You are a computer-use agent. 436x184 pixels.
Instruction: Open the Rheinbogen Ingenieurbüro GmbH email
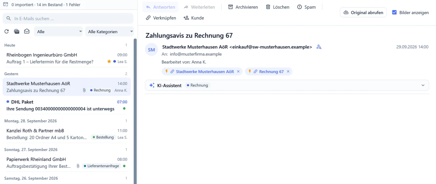point(67,58)
